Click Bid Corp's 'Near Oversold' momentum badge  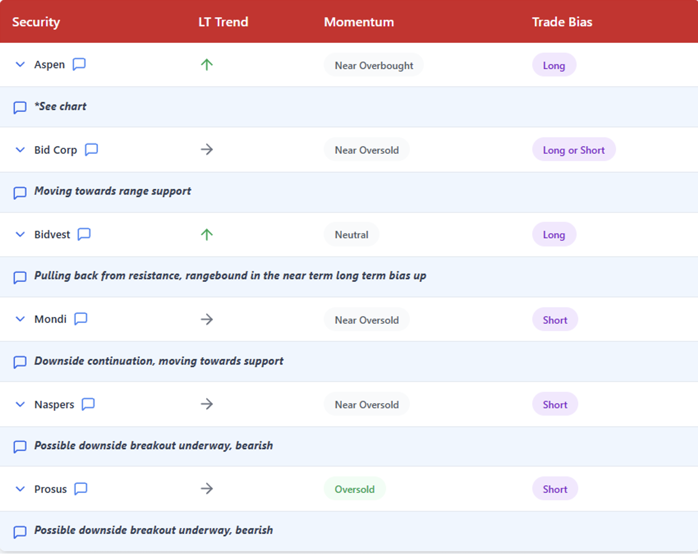(367, 150)
